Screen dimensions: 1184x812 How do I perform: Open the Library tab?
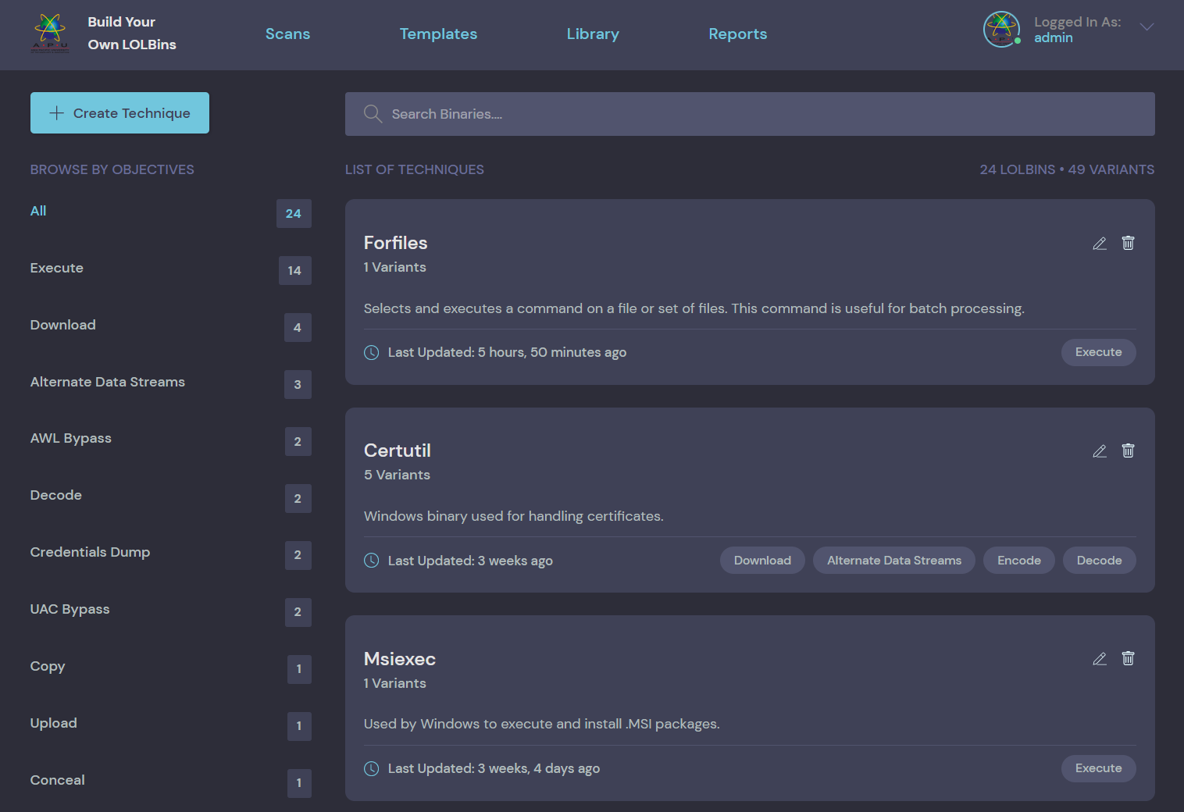click(593, 34)
